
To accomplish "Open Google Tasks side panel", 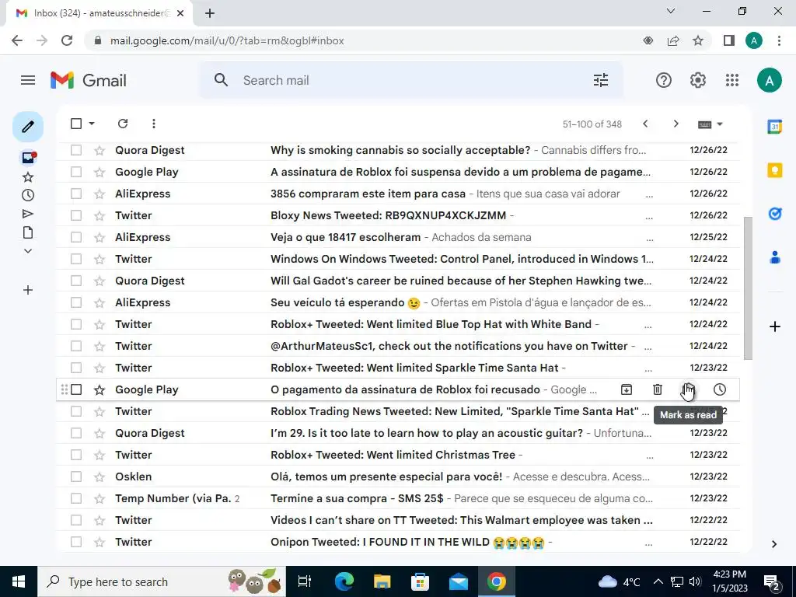I will pyautogui.click(x=775, y=215).
